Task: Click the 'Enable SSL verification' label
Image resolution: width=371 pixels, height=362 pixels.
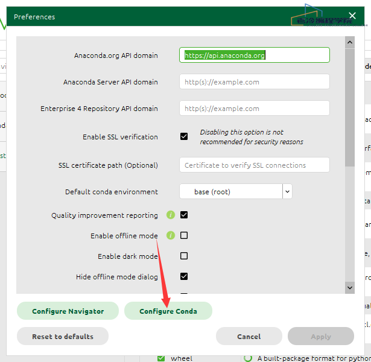Action: click(120, 137)
